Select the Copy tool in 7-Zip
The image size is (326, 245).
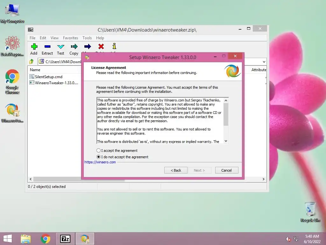pyautogui.click(x=74, y=49)
